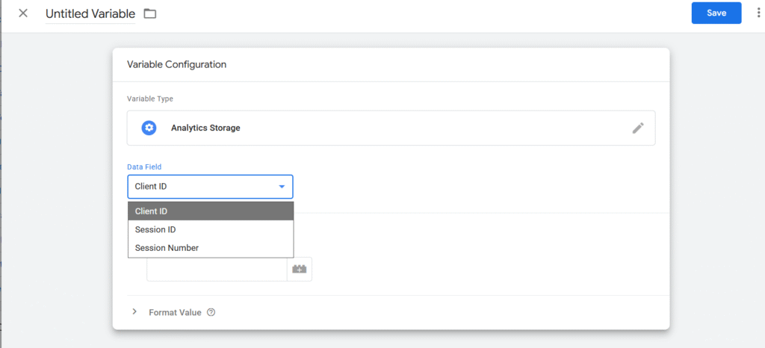Click the Variable Configuration heading
Image resolution: width=765 pixels, height=348 pixels.
coord(177,64)
